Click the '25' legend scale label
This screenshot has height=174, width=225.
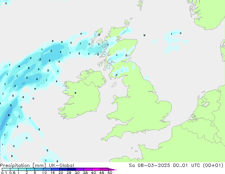(x=69, y=173)
